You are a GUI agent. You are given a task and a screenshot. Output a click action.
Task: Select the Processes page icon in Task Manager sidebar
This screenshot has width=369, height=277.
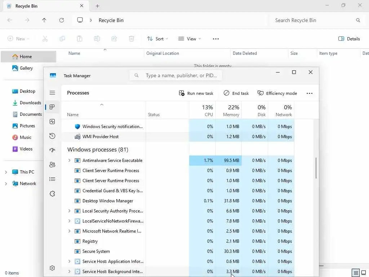[x=52, y=107]
